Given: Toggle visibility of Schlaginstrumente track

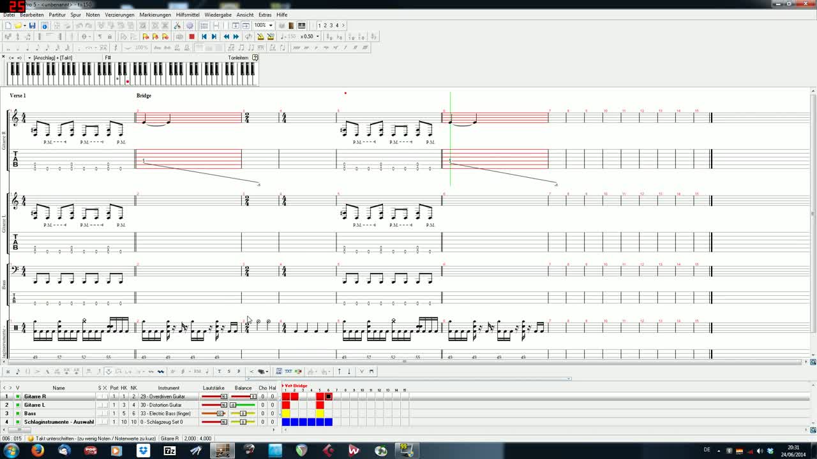Looking at the screenshot, I should [x=18, y=422].
